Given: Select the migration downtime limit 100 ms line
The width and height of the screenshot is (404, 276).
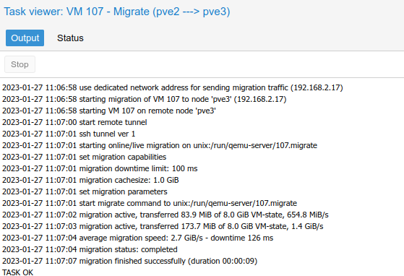Looking at the screenshot, I should (x=100, y=168).
